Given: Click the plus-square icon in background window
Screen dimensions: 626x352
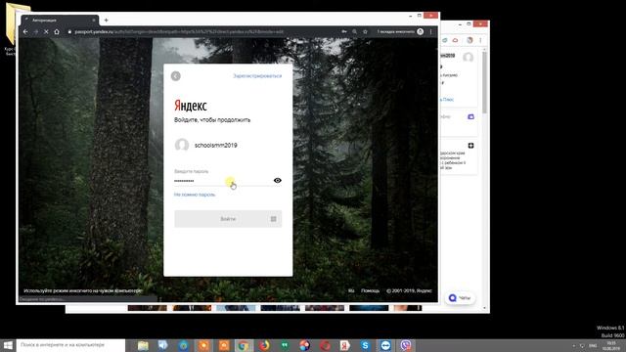Looking at the screenshot, I should point(470,146).
